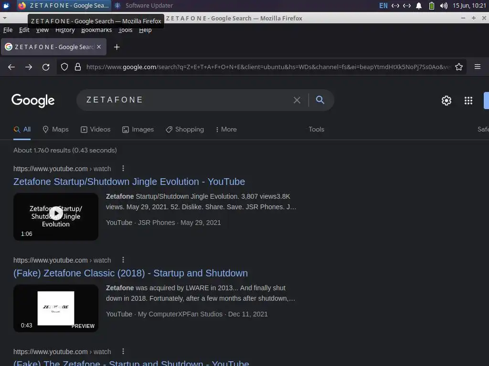Screen dimensions: 489x366
Task: Switch to Maps results
Action: (55, 130)
